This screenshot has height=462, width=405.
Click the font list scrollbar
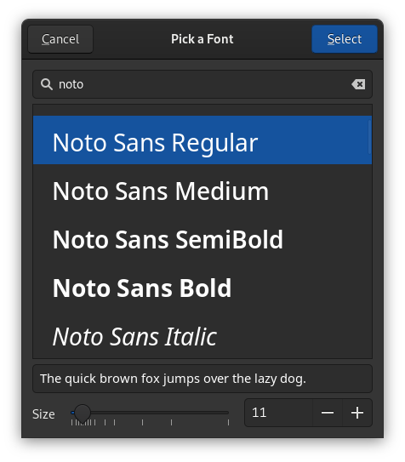tap(369, 137)
